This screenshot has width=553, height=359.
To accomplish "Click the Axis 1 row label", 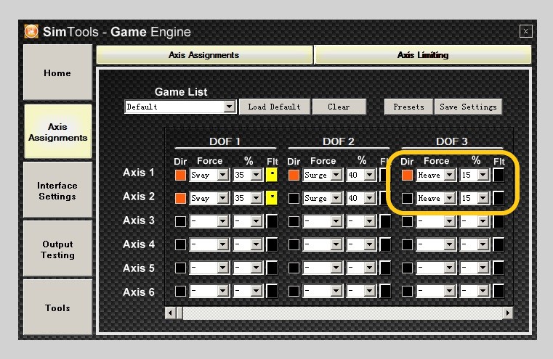I will click(139, 173).
